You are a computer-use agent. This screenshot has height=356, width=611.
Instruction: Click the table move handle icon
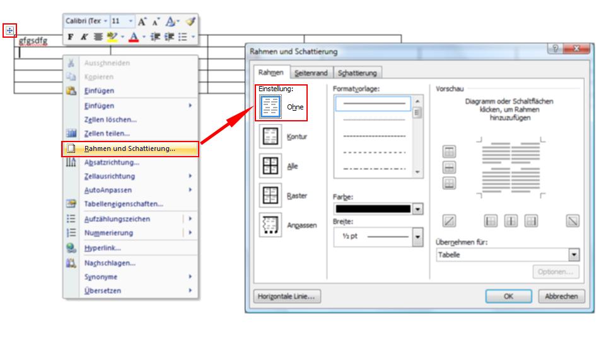coord(9,30)
